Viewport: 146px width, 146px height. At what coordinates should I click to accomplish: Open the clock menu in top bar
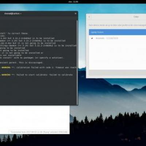coord(73,2)
